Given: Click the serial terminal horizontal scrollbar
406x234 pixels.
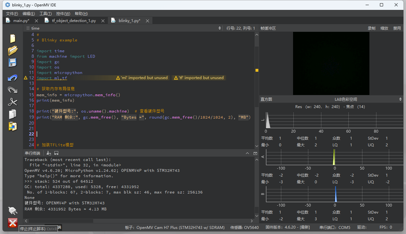Looking at the screenshot, I should click(x=61, y=221).
